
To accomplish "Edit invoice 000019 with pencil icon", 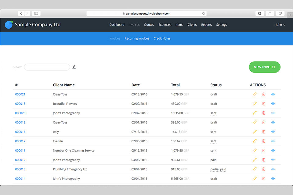I will (255, 122).
